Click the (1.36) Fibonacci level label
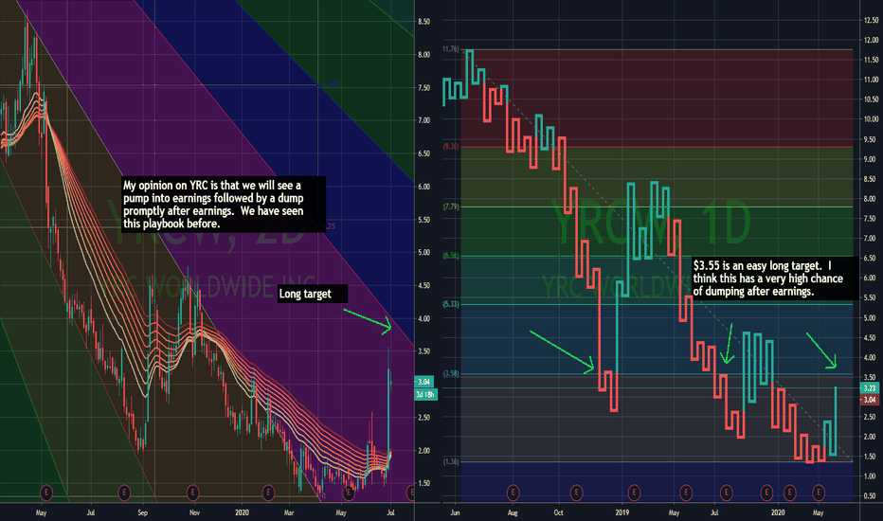The width and height of the screenshot is (883, 521). point(451,461)
